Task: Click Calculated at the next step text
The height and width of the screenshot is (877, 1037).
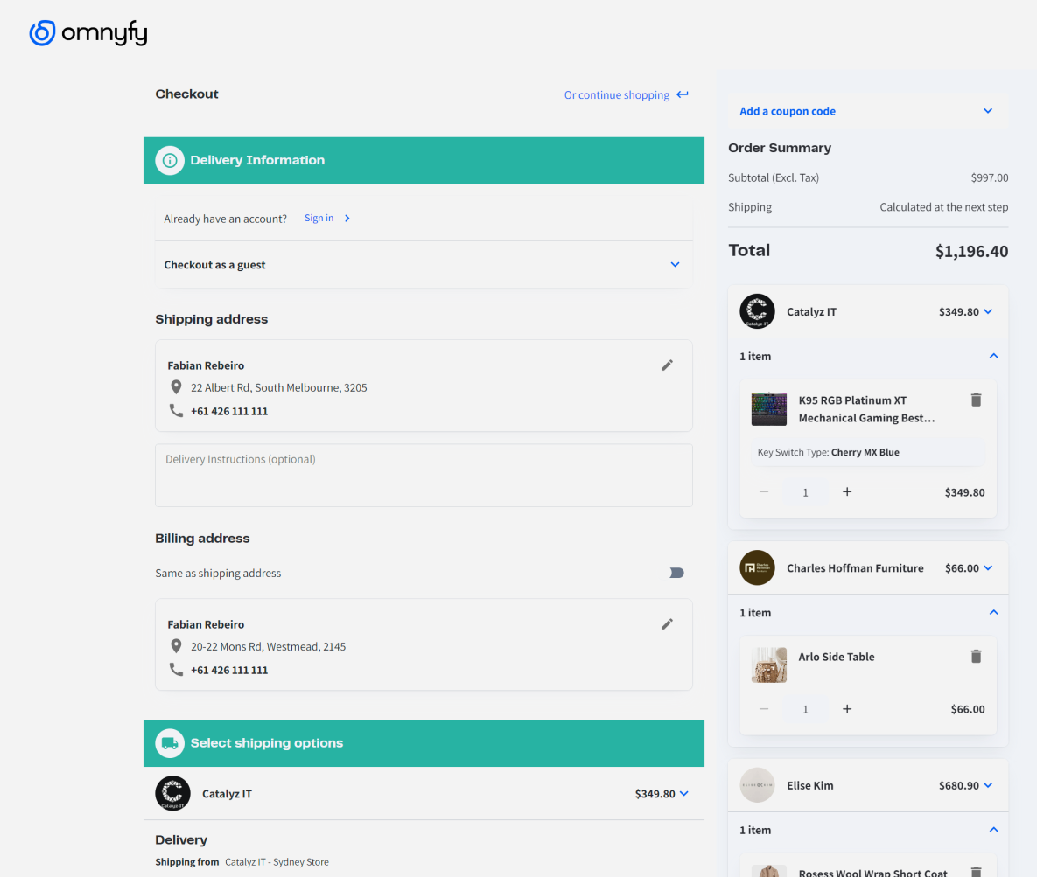Action: tap(943, 207)
